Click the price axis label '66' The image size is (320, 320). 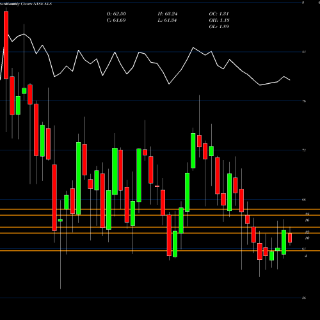click(304, 200)
